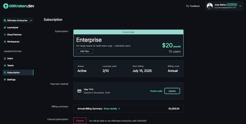Viewport: 246px width, 124px height.
Task: Select the Enterprise current plan card
Action: (128, 43)
